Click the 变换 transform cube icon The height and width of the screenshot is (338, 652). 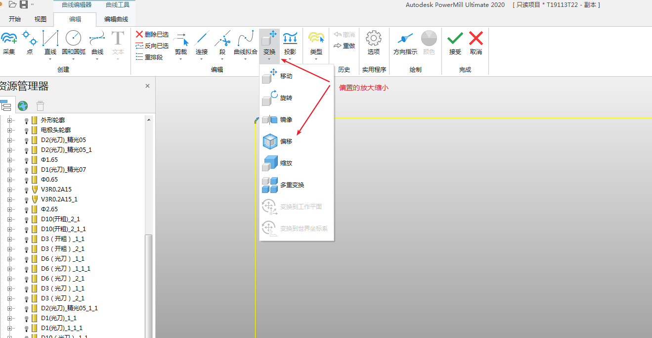[x=269, y=39]
